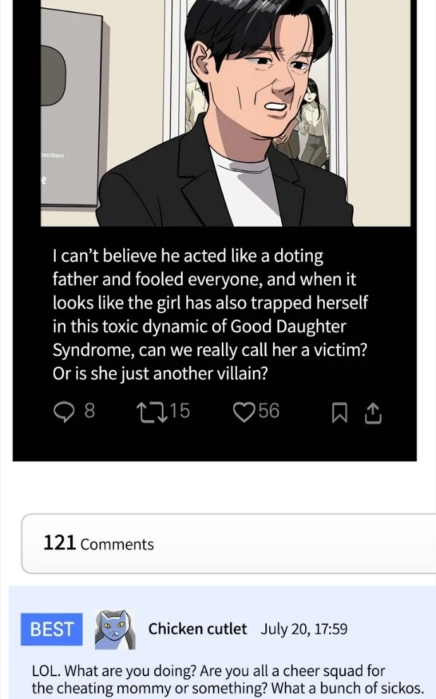Bookmark this post
Screen dimensions: 436x699
(x=339, y=413)
